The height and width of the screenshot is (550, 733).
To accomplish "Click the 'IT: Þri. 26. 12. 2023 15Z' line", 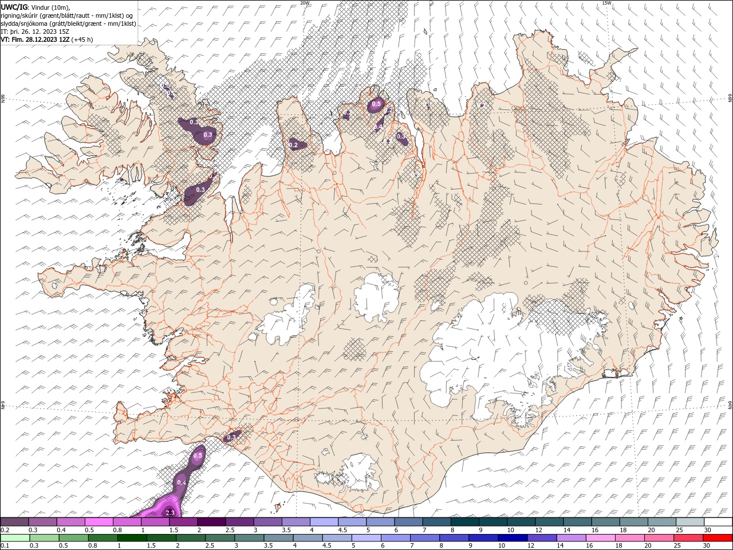I will pyautogui.click(x=36, y=32).
